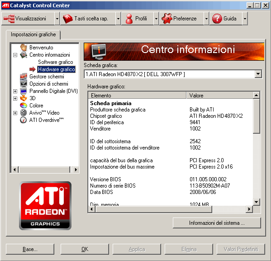The image size is (271, 261).
Task: Confirm with the OK button
Action: pyautogui.click(x=85, y=249)
